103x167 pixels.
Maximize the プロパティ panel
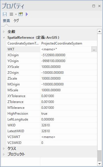(94, 6)
